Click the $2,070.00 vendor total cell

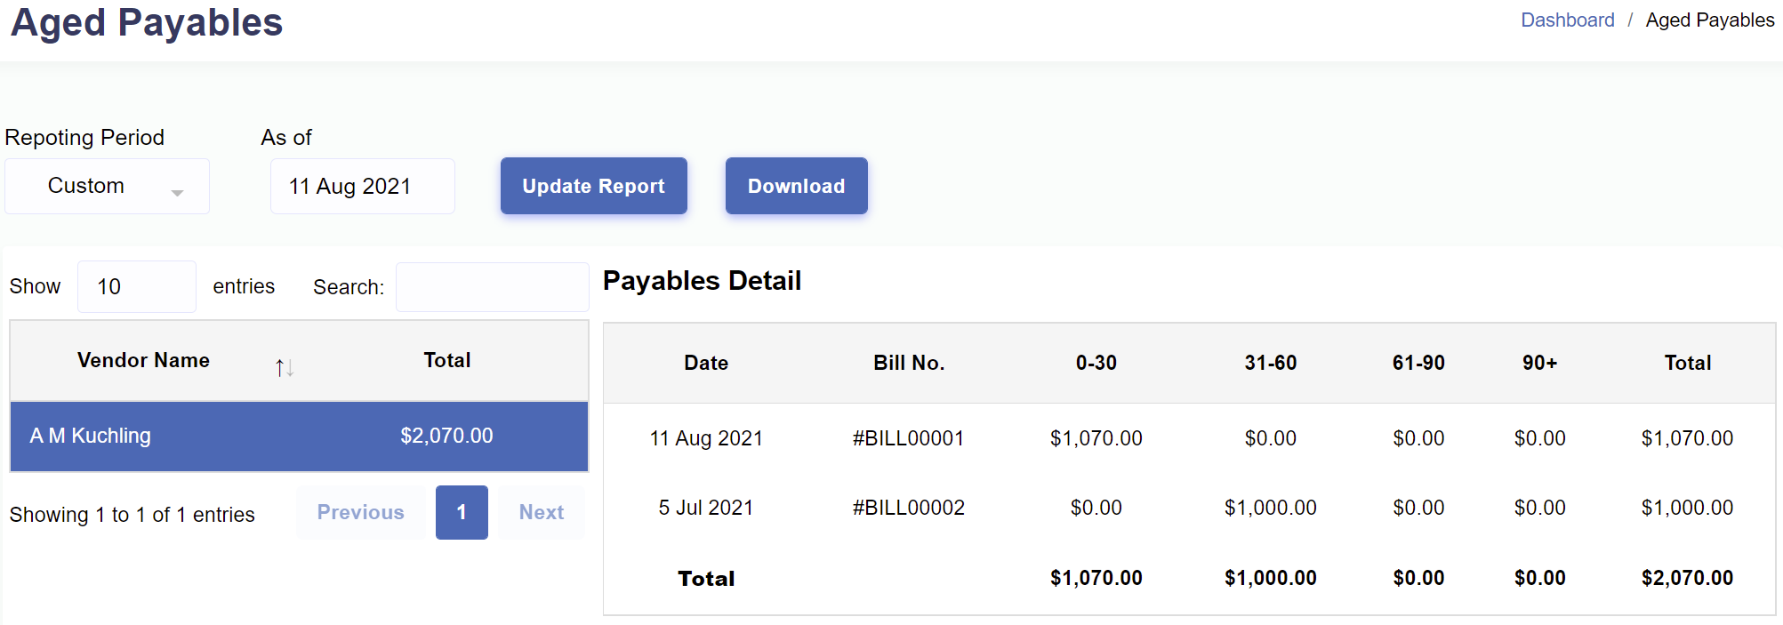[x=446, y=436]
